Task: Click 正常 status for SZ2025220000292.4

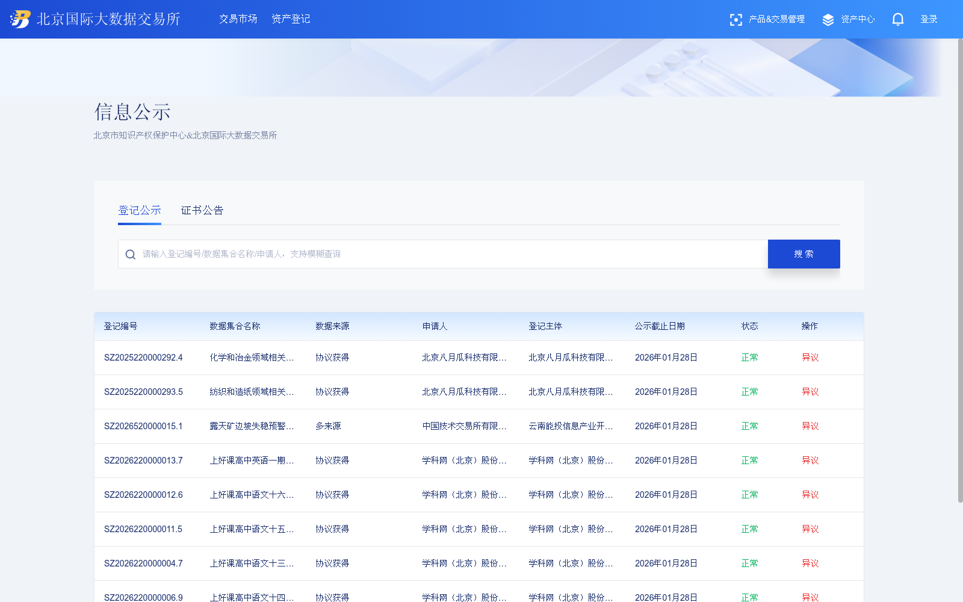Action: point(749,358)
